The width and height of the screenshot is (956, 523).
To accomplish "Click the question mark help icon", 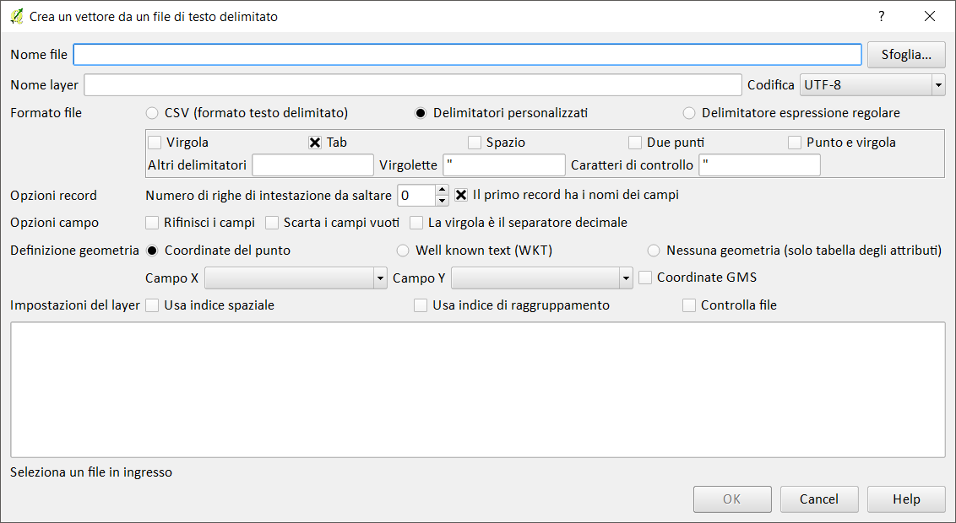I will [x=882, y=16].
